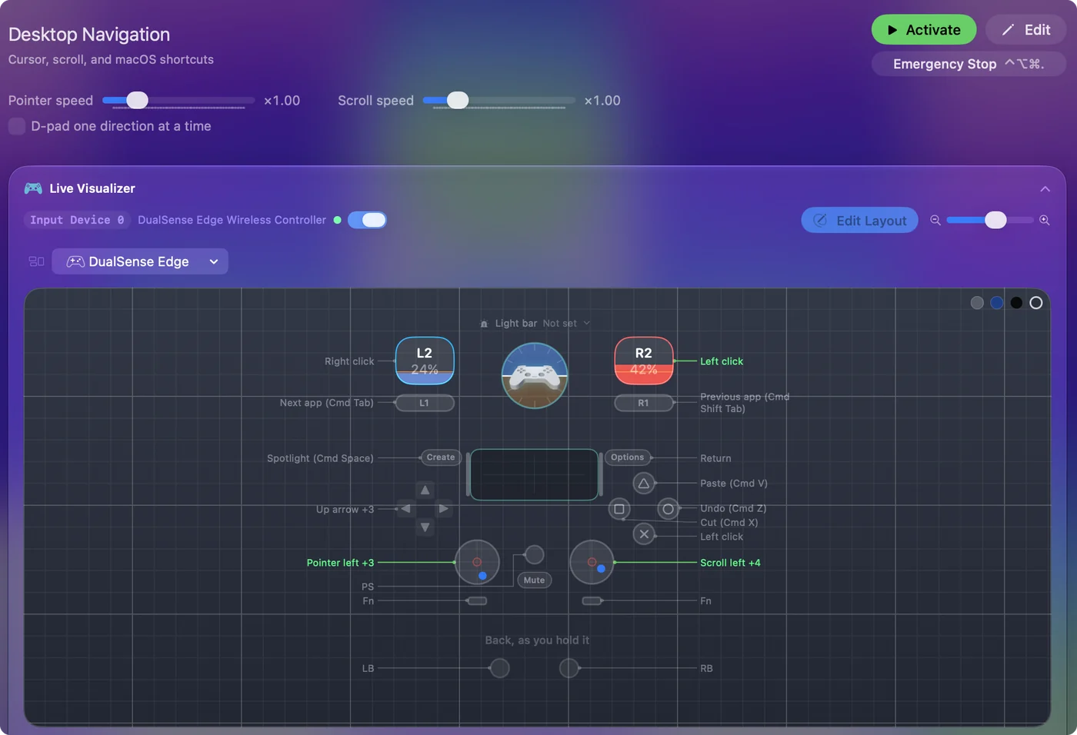1077x735 pixels.
Task: Toggle the DualSense Edge input device switch
Action: click(x=367, y=220)
